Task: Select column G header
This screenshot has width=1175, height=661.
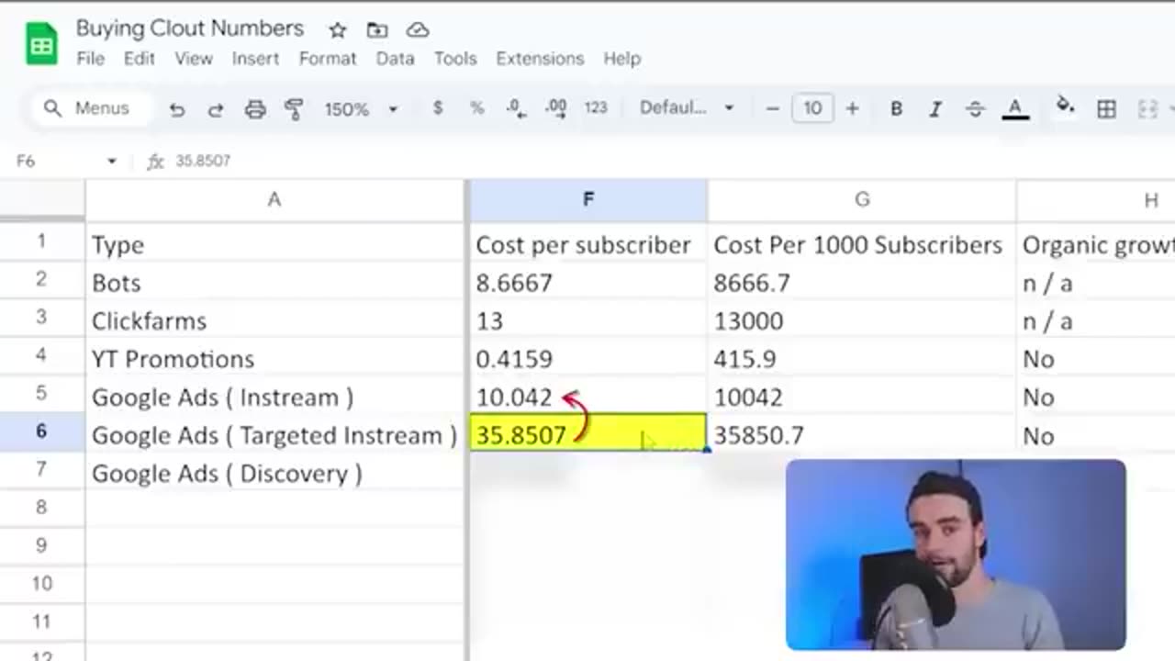Action: [862, 200]
